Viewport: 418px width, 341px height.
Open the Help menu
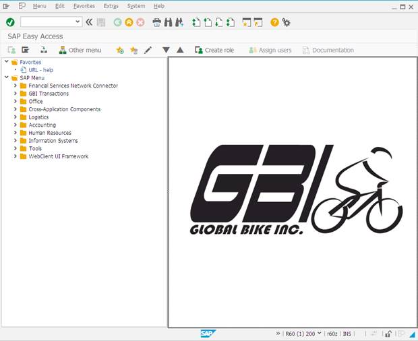point(159,6)
